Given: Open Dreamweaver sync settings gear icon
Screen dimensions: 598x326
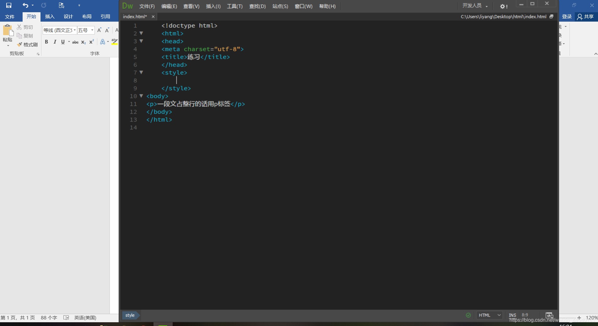Looking at the screenshot, I should (x=504, y=6).
